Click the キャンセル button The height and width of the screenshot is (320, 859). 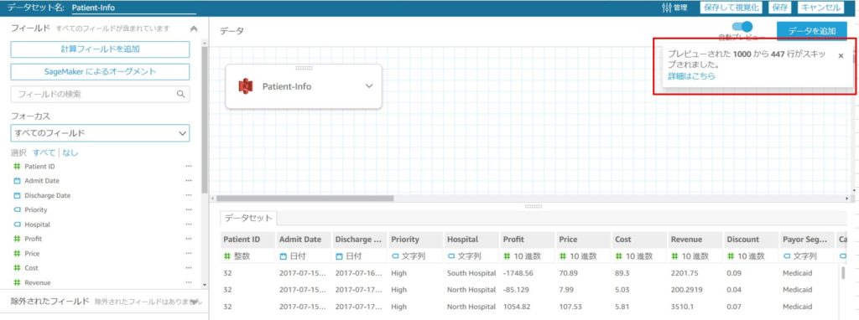tap(820, 8)
